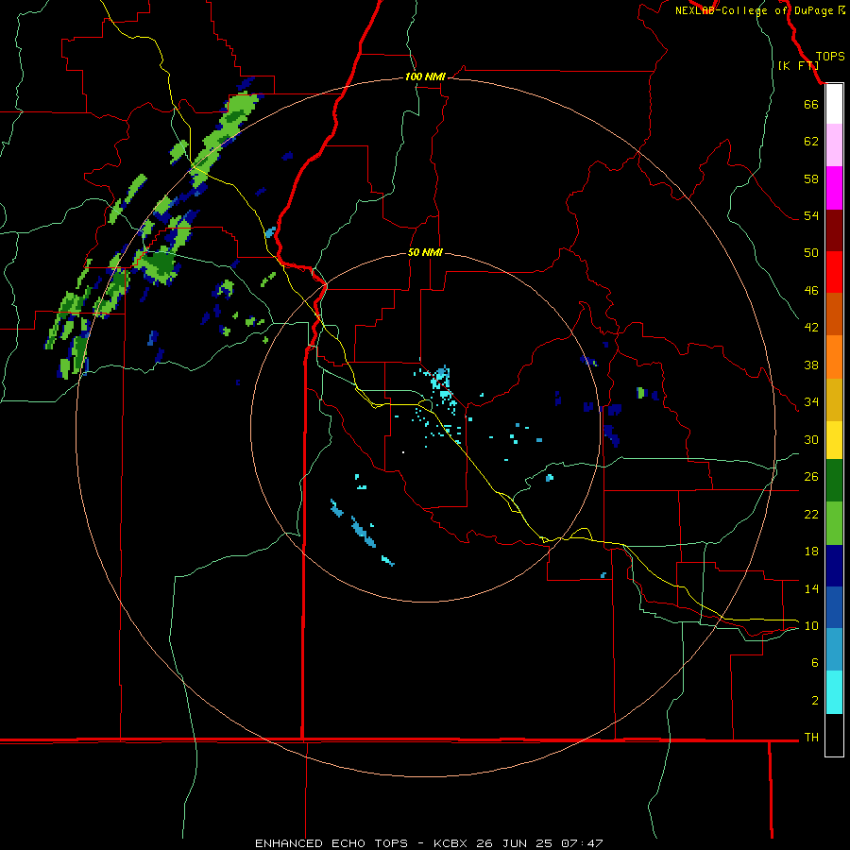Click the '2' legend value
Viewport: 850px width, 850px height.
(x=815, y=700)
